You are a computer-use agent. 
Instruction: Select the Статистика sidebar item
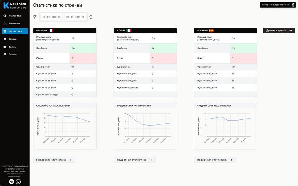tap(15, 31)
